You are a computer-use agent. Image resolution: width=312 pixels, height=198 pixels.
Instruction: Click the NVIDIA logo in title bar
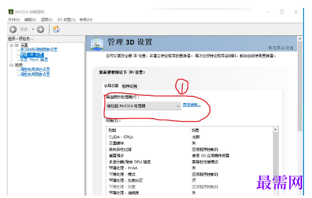click(x=11, y=12)
